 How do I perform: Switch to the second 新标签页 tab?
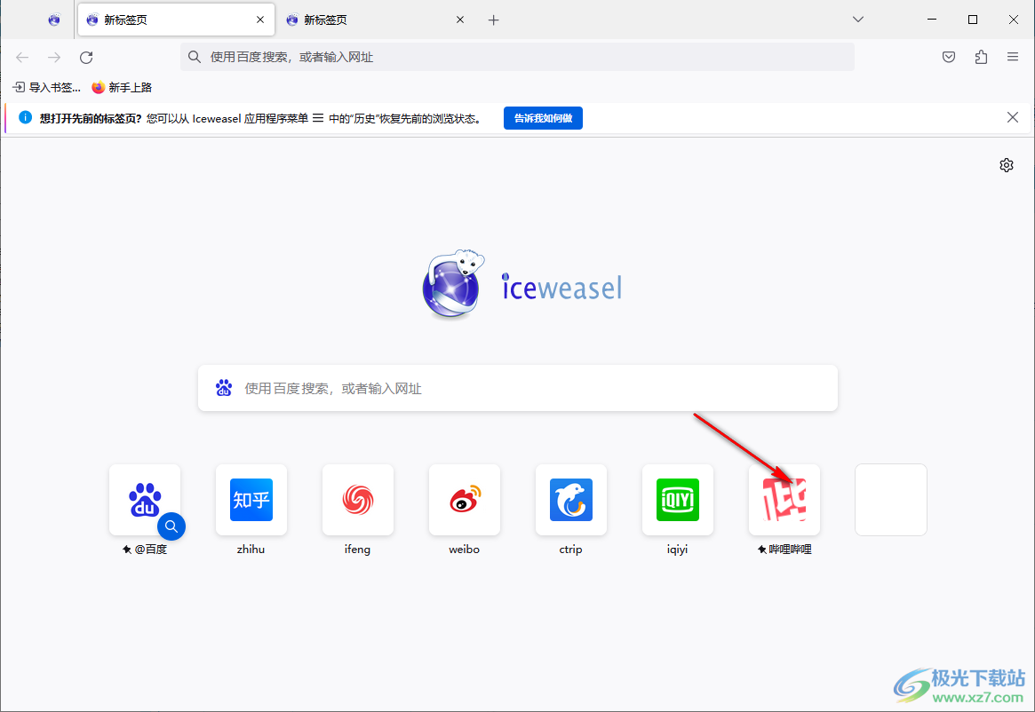[376, 20]
